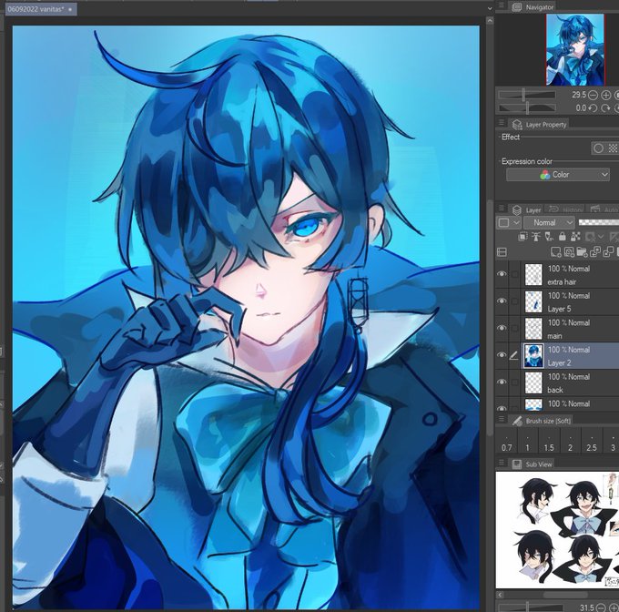Create New Raster Layer
The height and width of the screenshot is (612, 619).
pos(556,252)
